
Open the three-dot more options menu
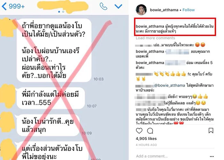tap(212, 156)
